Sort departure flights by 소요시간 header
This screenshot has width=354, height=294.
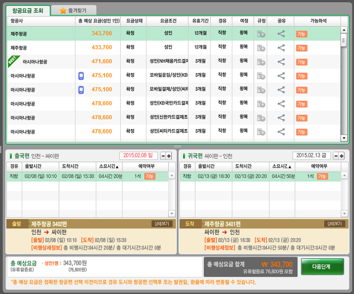pos(109,166)
